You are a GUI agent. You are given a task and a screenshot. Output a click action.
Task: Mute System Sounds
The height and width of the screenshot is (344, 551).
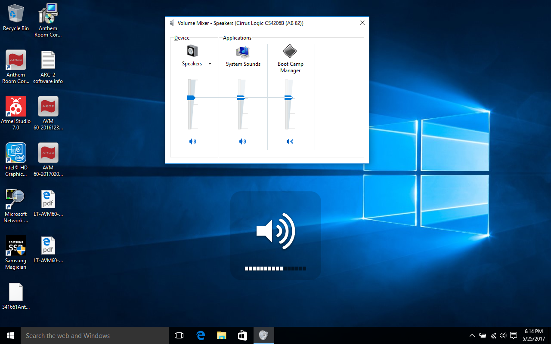[x=243, y=141]
